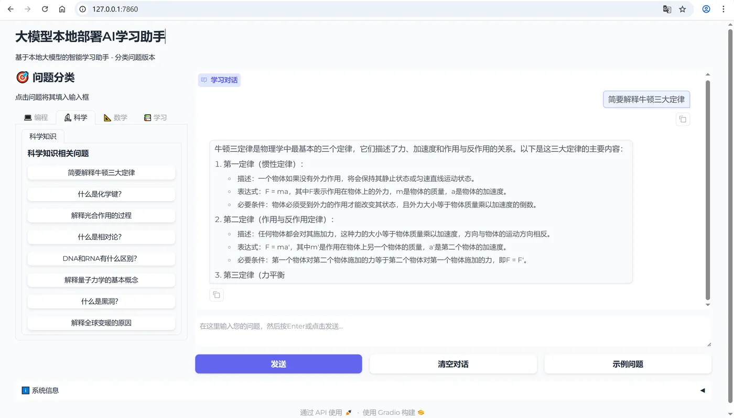Open Google Translate icon in the address bar
The height and width of the screenshot is (418, 734).
[x=667, y=9]
